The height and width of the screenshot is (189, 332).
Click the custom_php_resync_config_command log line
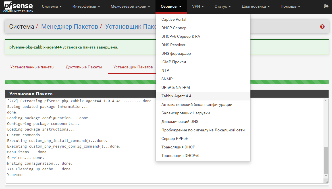64,146
